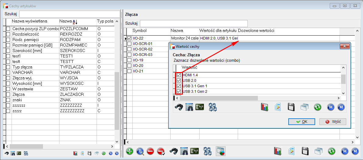
Task: Confirm the dialog with OK
Action: click(x=302, y=122)
